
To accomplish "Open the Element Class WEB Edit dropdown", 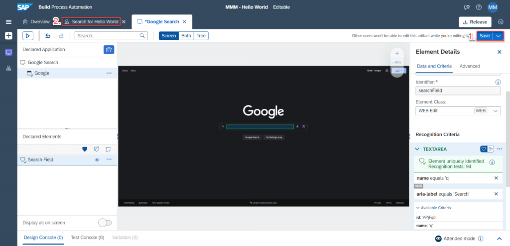I will click(x=458, y=111).
